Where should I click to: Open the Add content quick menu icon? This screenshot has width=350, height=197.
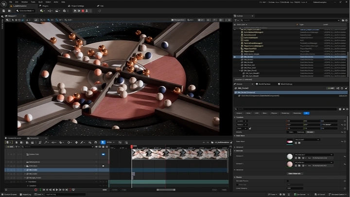[x=42, y=11]
